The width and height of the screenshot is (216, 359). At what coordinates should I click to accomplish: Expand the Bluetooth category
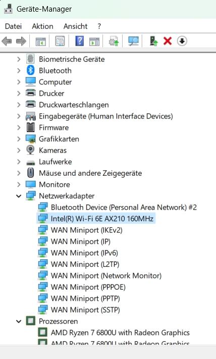click(19, 70)
